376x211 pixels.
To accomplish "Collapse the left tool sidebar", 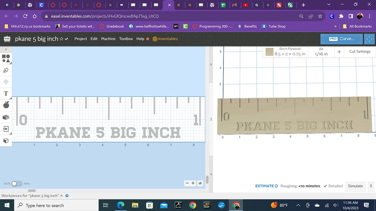I will 6,49.
